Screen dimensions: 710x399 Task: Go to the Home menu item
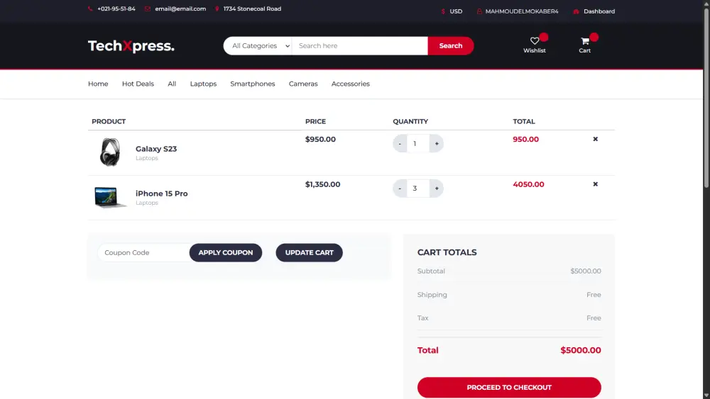click(98, 84)
